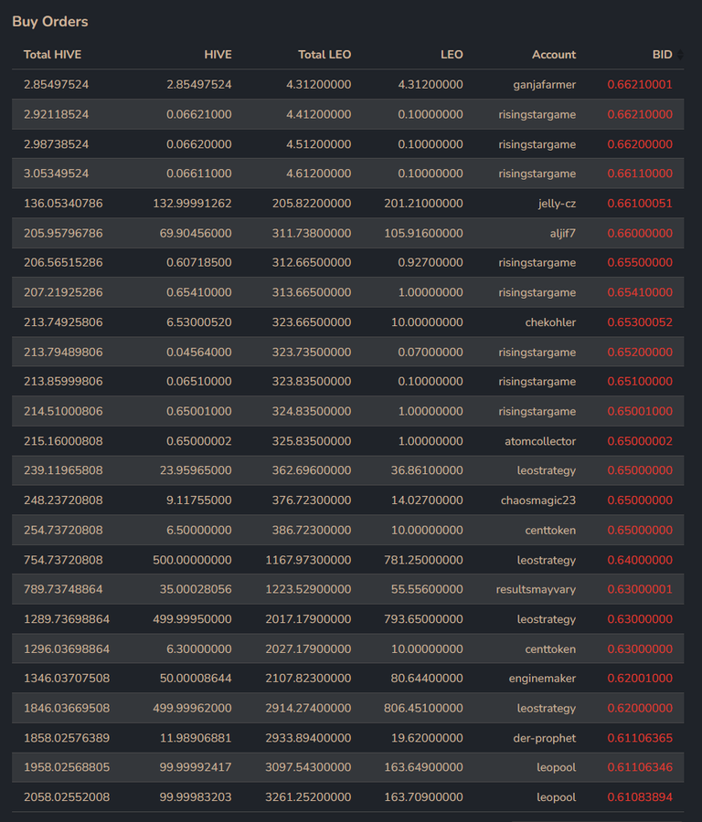The width and height of the screenshot is (702, 822).
Task: Select chekohler's bid 0.65300052
Action: pyautogui.click(x=640, y=322)
